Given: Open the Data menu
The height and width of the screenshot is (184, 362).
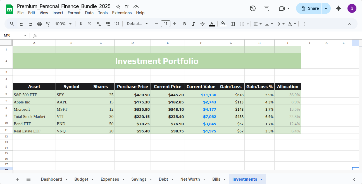Looking at the screenshot, I should pyautogui.click(x=89, y=13).
